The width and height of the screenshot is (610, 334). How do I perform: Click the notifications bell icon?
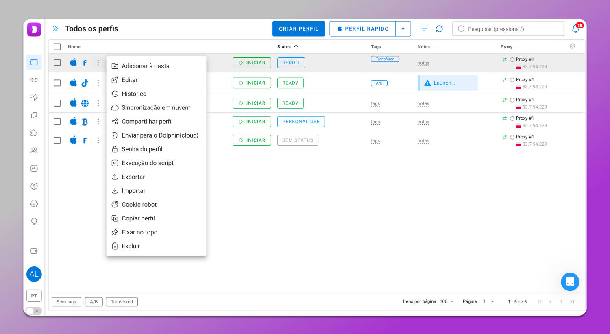575,29
